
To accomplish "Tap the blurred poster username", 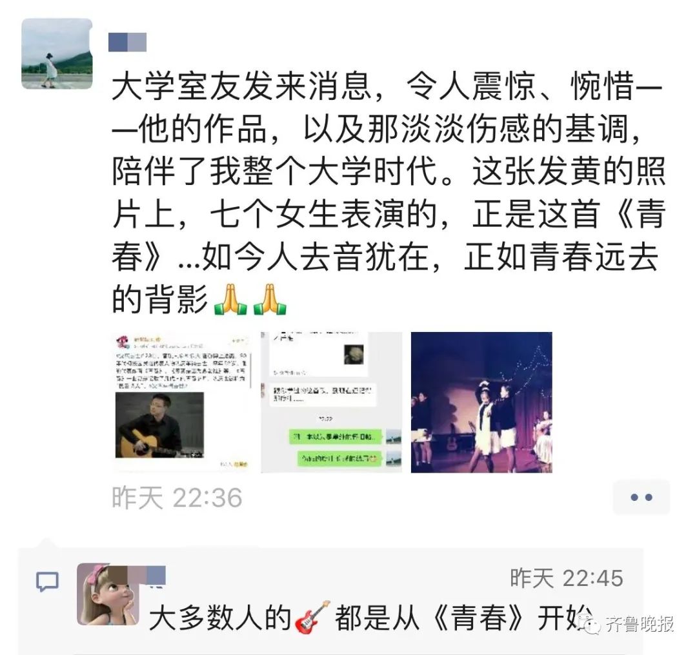I will click(128, 42).
